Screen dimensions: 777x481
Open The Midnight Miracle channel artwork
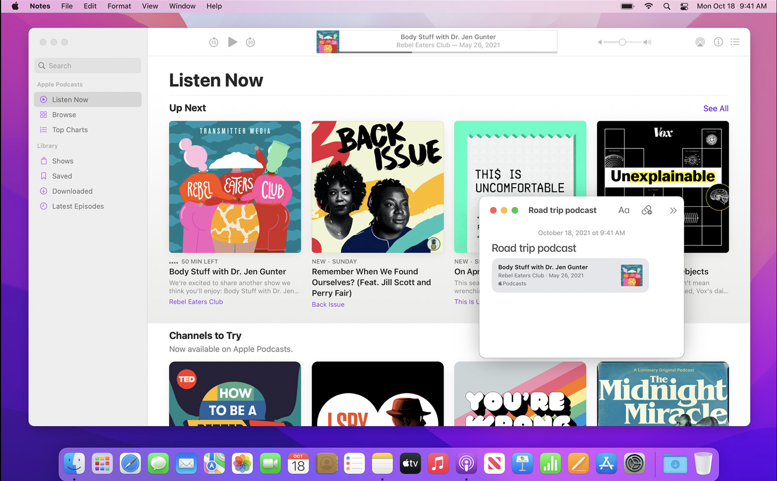pyautogui.click(x=663, y=394)
